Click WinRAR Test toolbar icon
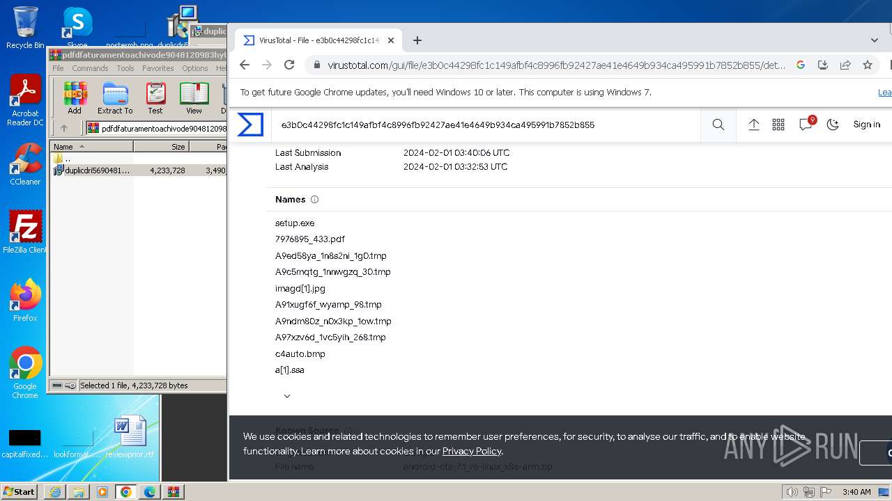The height and width of the screenshot is (501, 892). point(155,97)
